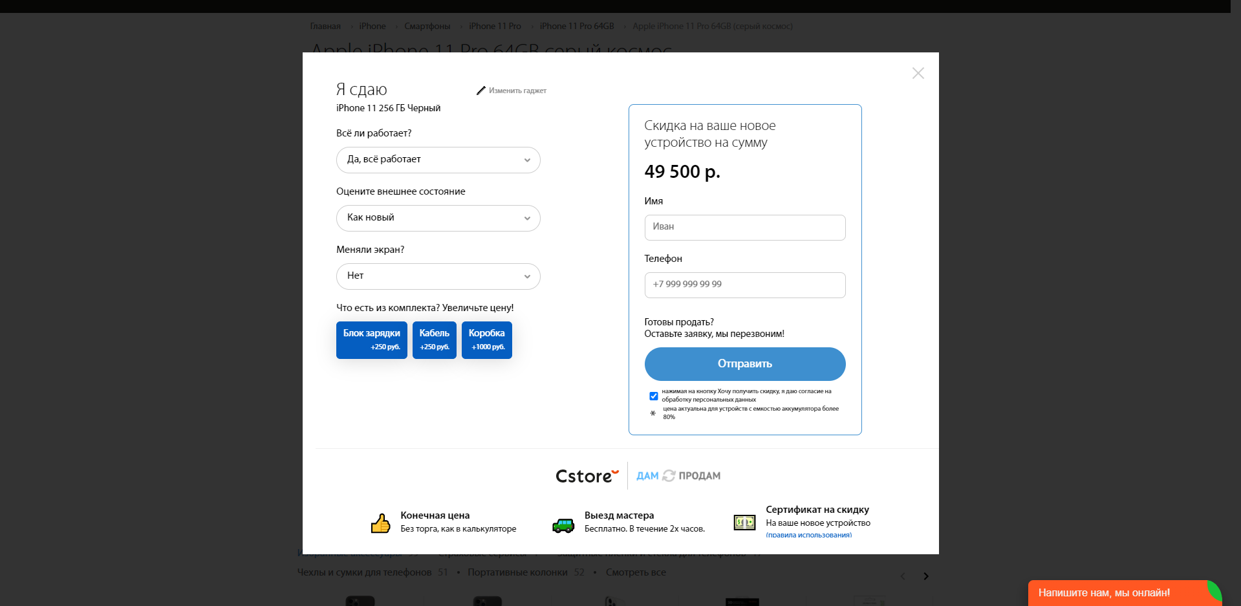
Task: Open the правила использования link
Action: pos(809,535)
